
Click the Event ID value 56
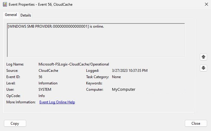(x=40, y=77)
